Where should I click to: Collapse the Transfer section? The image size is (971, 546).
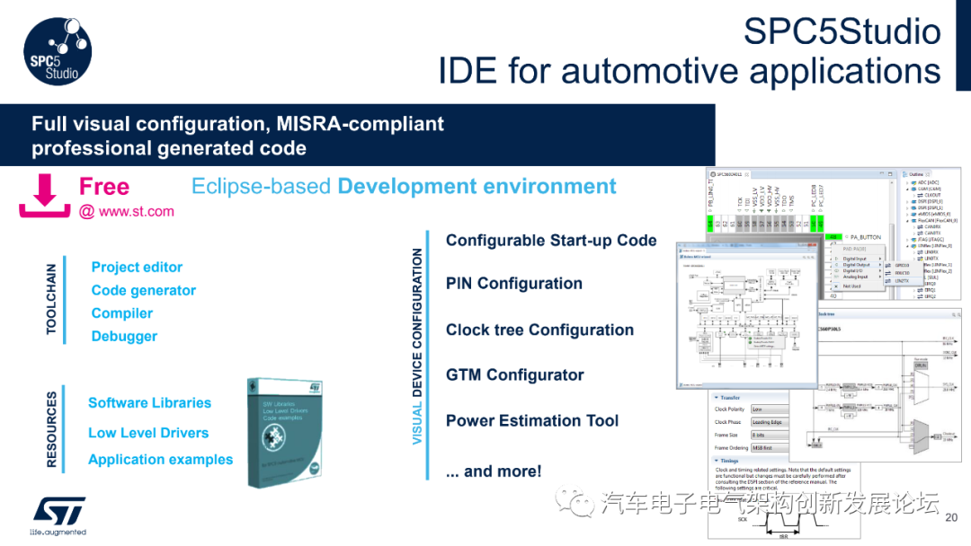(x=717, y=398)
